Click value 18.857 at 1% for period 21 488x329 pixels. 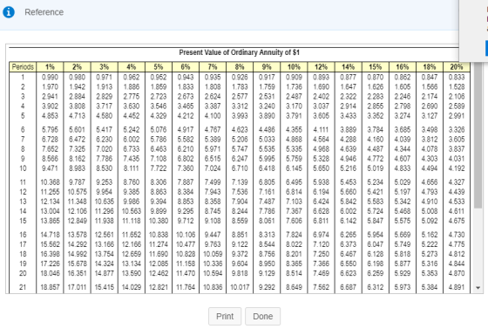[50, 287]
